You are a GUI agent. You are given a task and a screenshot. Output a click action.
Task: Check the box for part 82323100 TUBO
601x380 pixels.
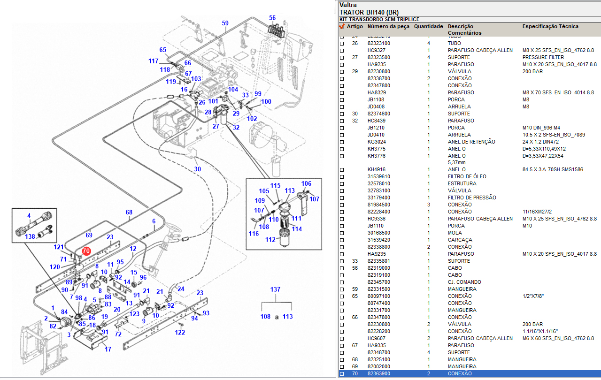click(342, 44)
